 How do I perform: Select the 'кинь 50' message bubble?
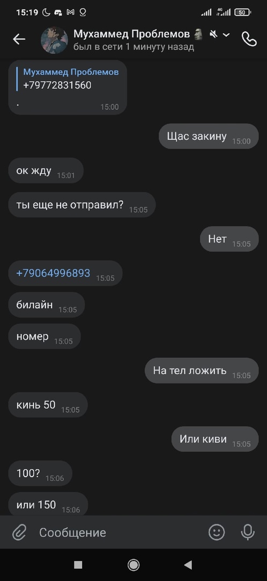pyautogui.click(x=48, y=405)
